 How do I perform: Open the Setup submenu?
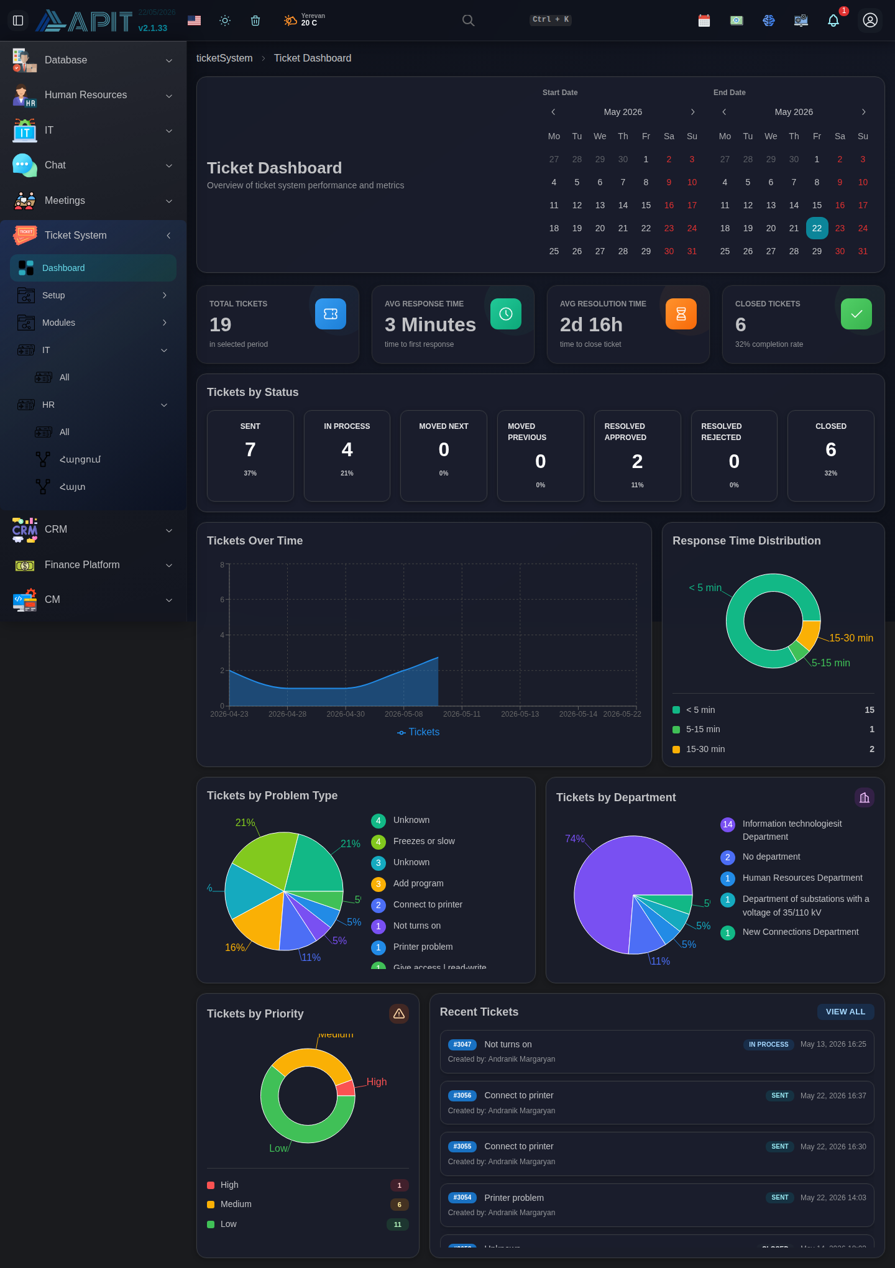93,295
